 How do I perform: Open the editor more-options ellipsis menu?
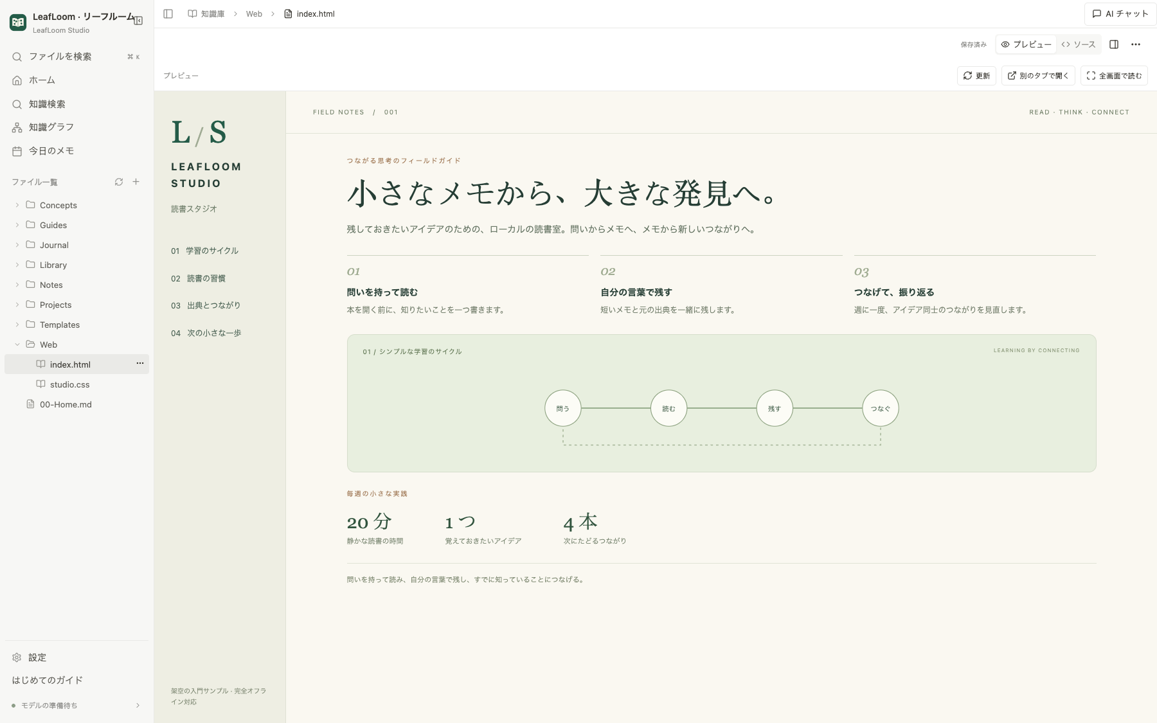coord(1136,44)
